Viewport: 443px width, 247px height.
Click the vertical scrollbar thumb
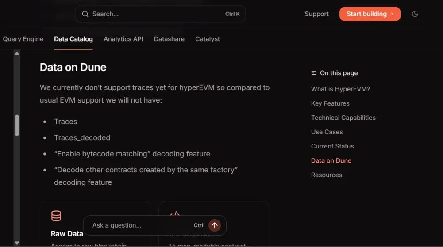point(17,125)
